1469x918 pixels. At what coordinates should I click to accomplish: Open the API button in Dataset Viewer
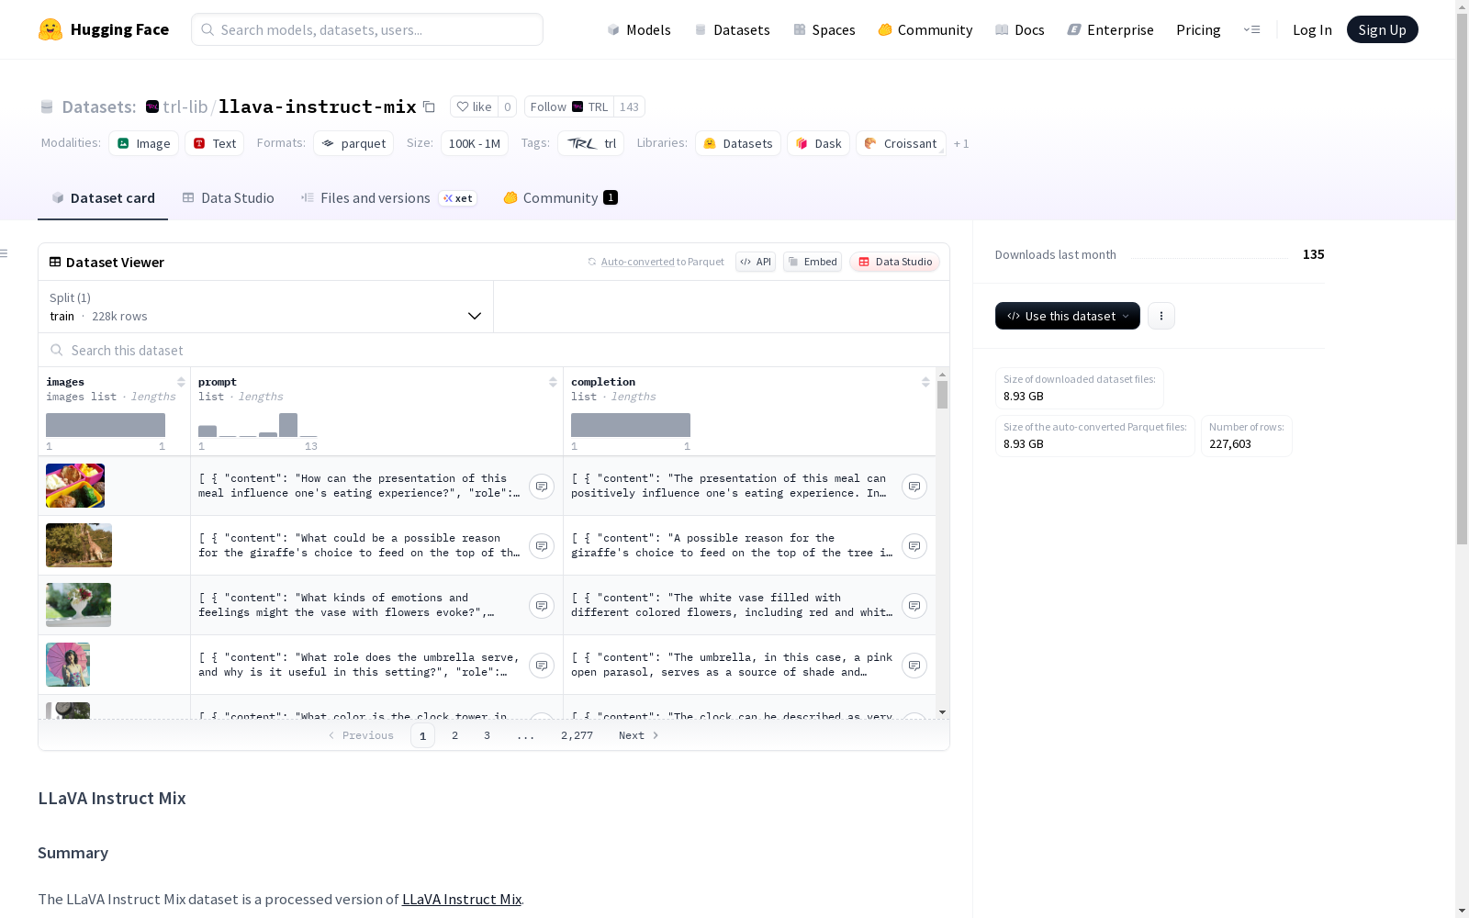point(756,262)
